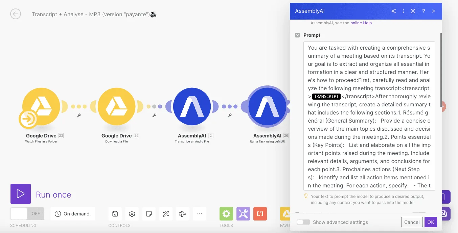
Task: Open the Notes icon in controls
Action: [x=149, y=214]
